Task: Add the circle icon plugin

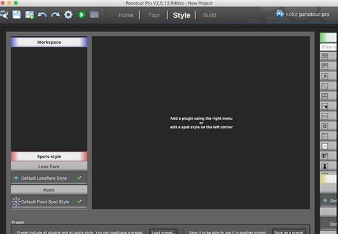Action: [325, 126]
